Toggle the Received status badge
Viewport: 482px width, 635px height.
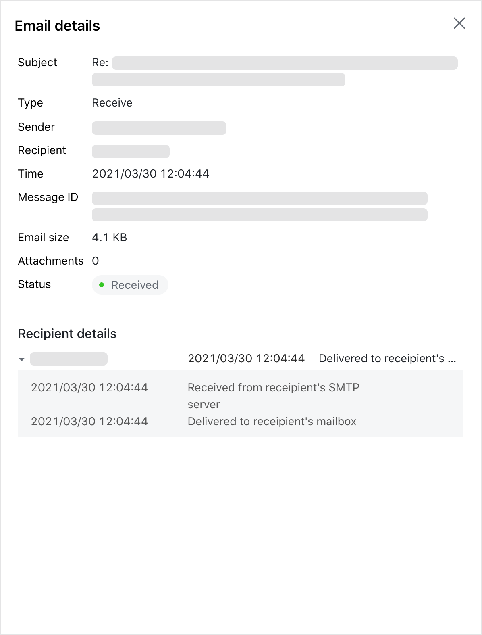(x=130, y=285)
